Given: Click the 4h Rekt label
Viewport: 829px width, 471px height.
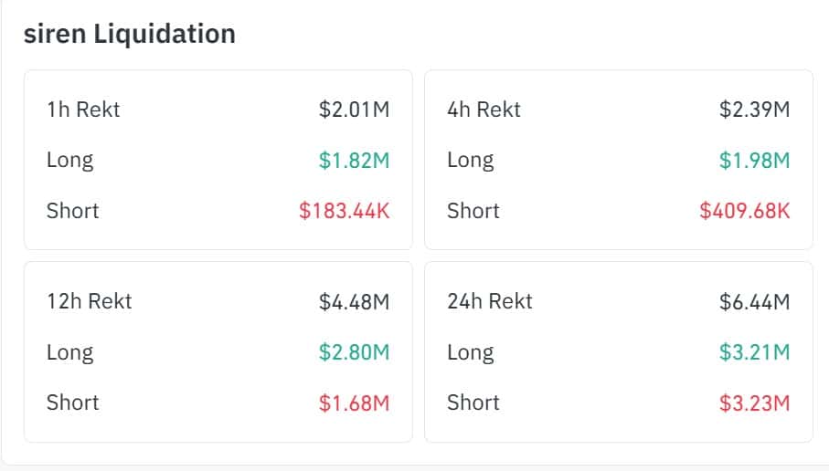Looking at the screenshot, I should [x=484, y=110].
